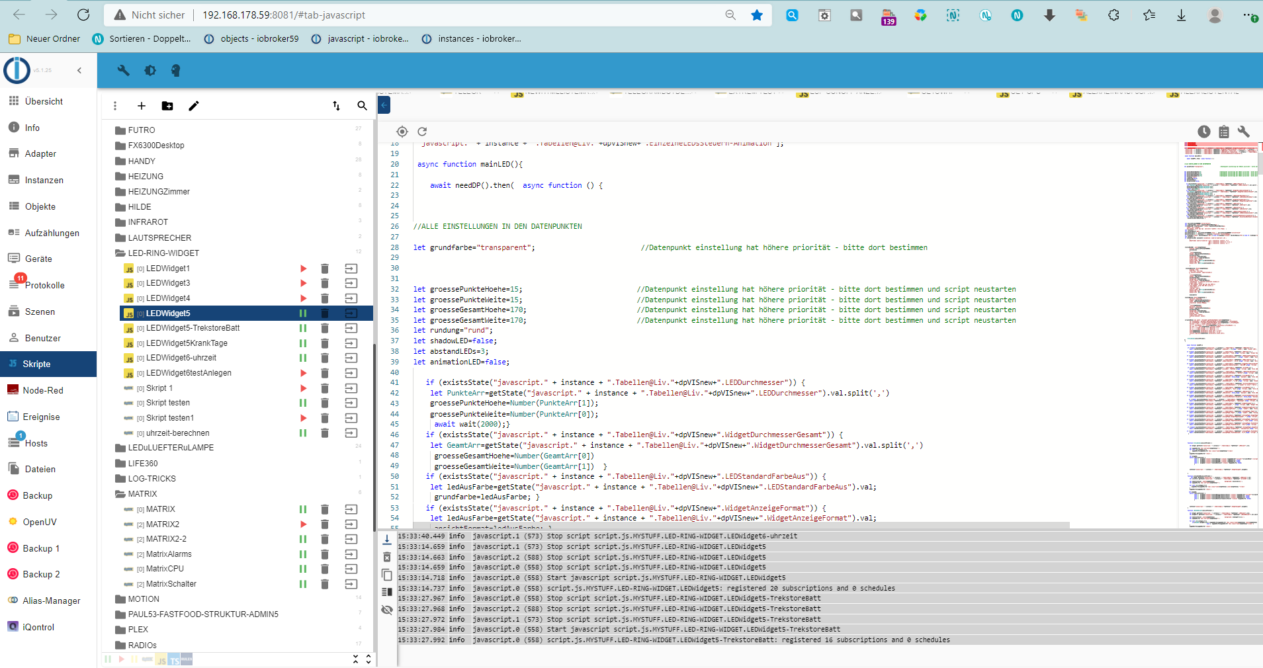1263x668 pixels.
Task: Click the add new script plus icon
Action: [141, 106]
